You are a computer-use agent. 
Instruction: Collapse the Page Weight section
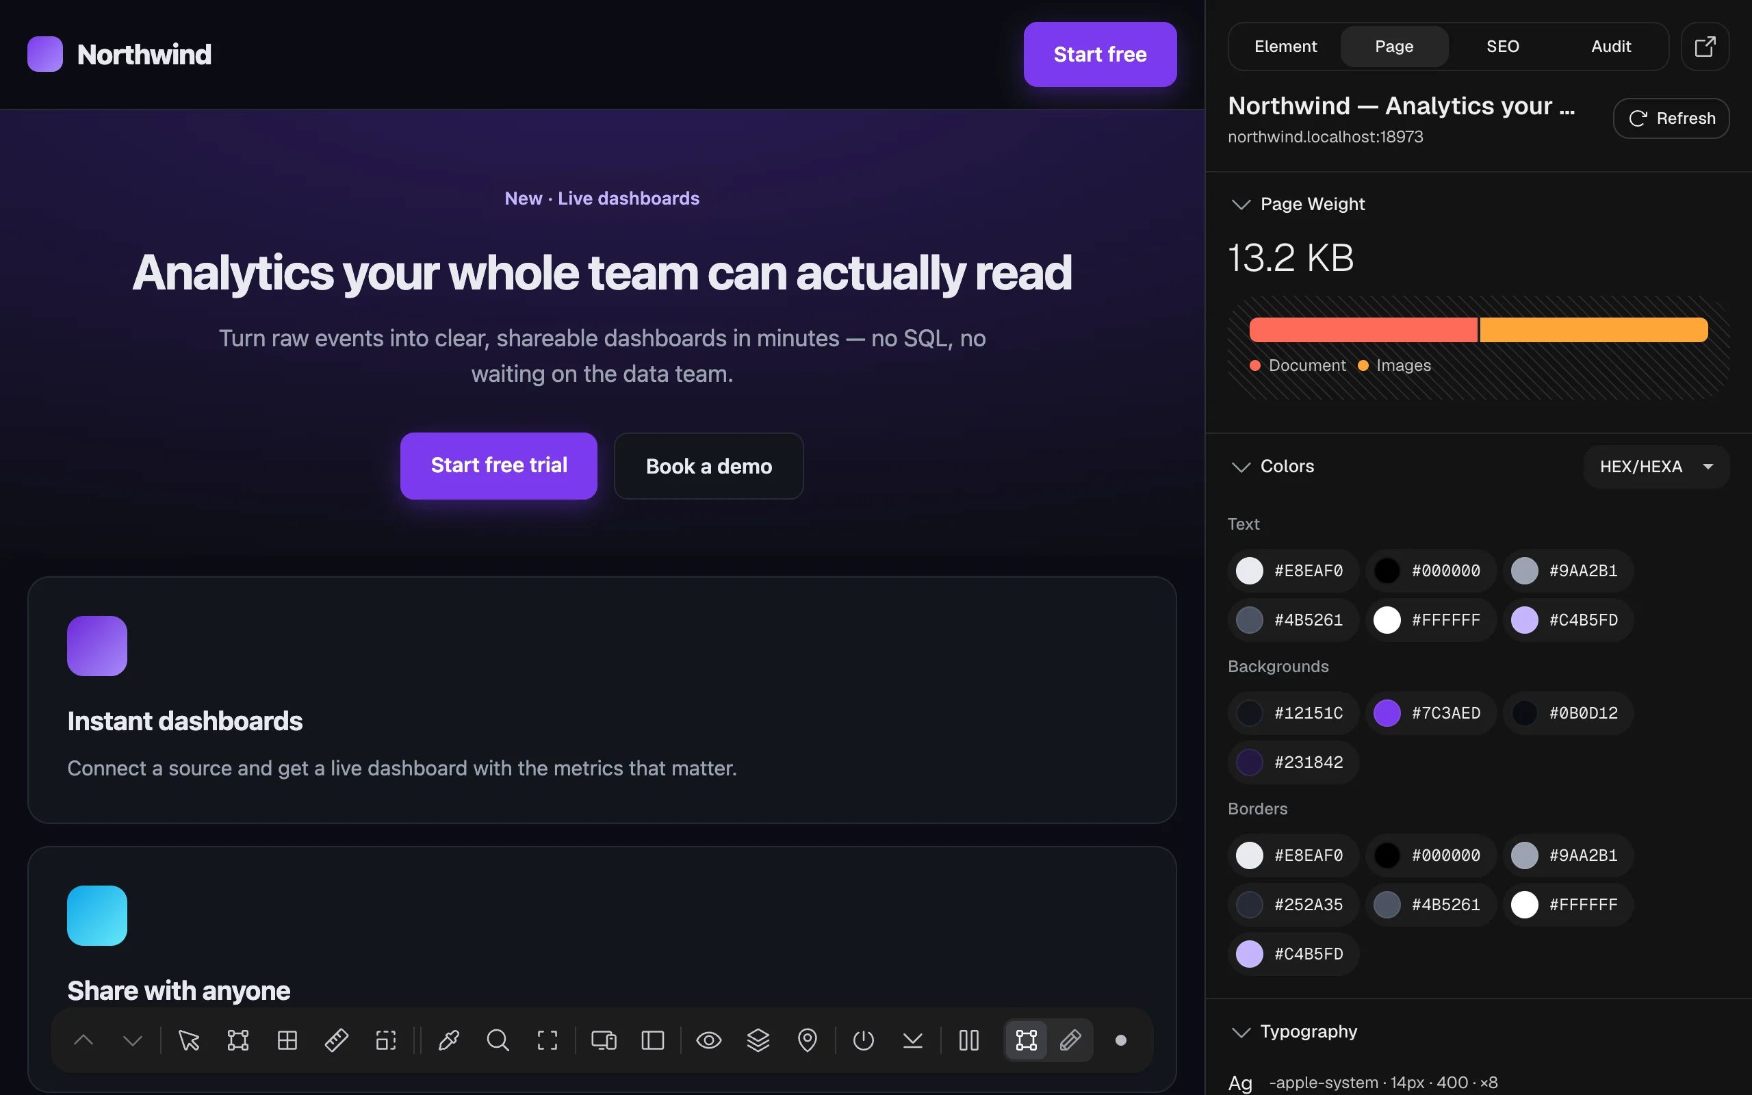(x=1241, y=204)
